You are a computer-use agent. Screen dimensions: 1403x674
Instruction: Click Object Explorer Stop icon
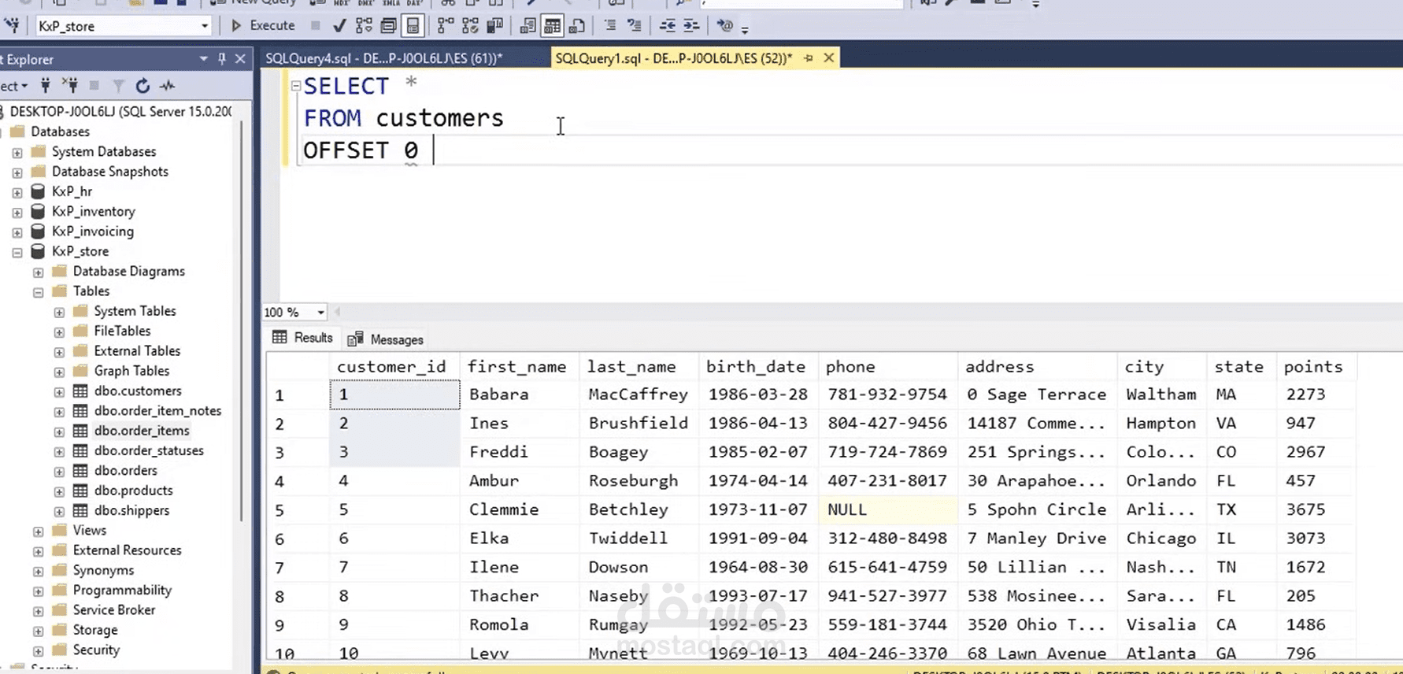pyautogui.click(x=94, y=86)
